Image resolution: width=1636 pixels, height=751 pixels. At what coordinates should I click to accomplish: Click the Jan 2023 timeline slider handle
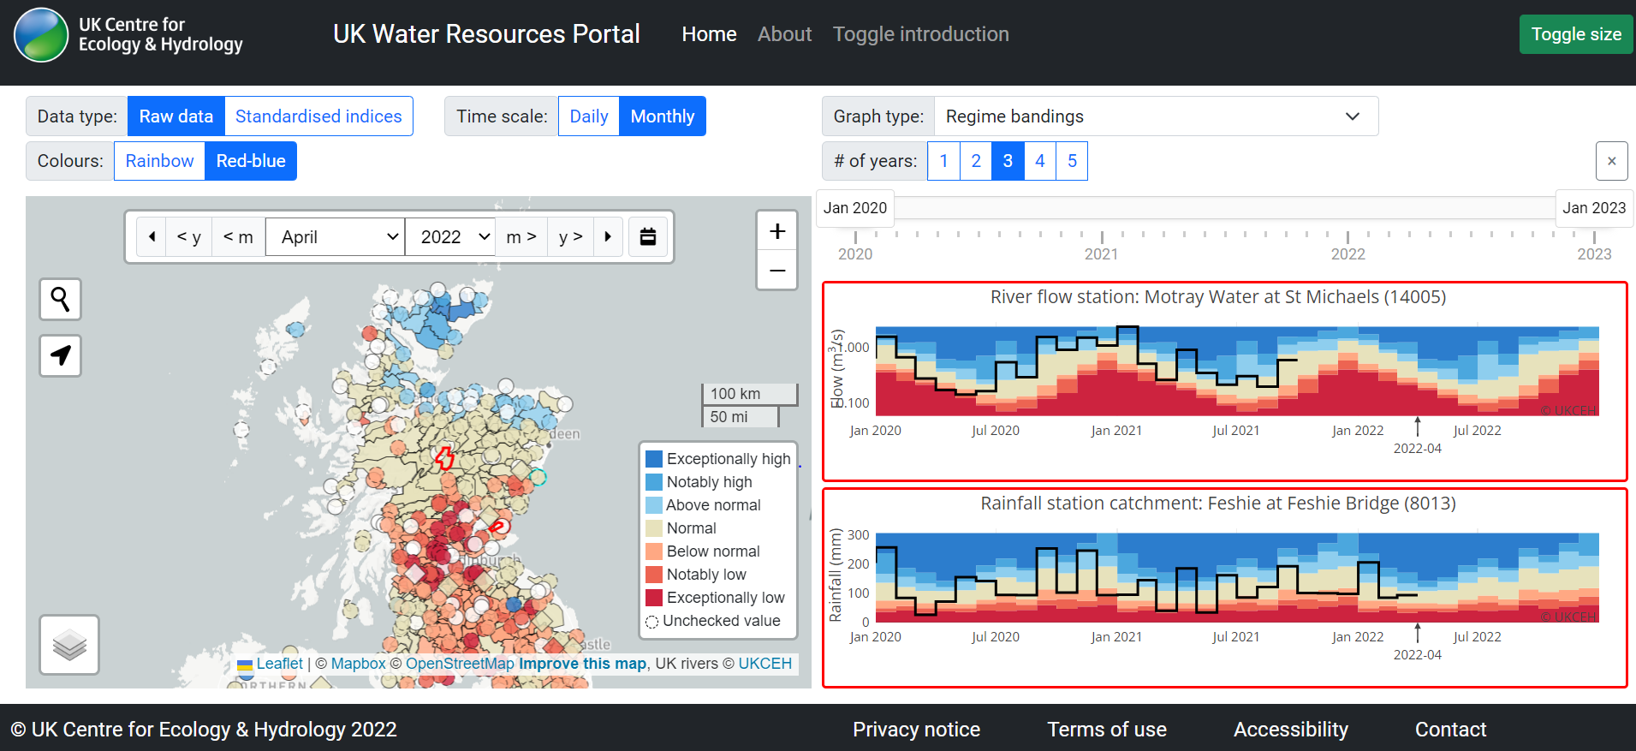point(1594,208)
